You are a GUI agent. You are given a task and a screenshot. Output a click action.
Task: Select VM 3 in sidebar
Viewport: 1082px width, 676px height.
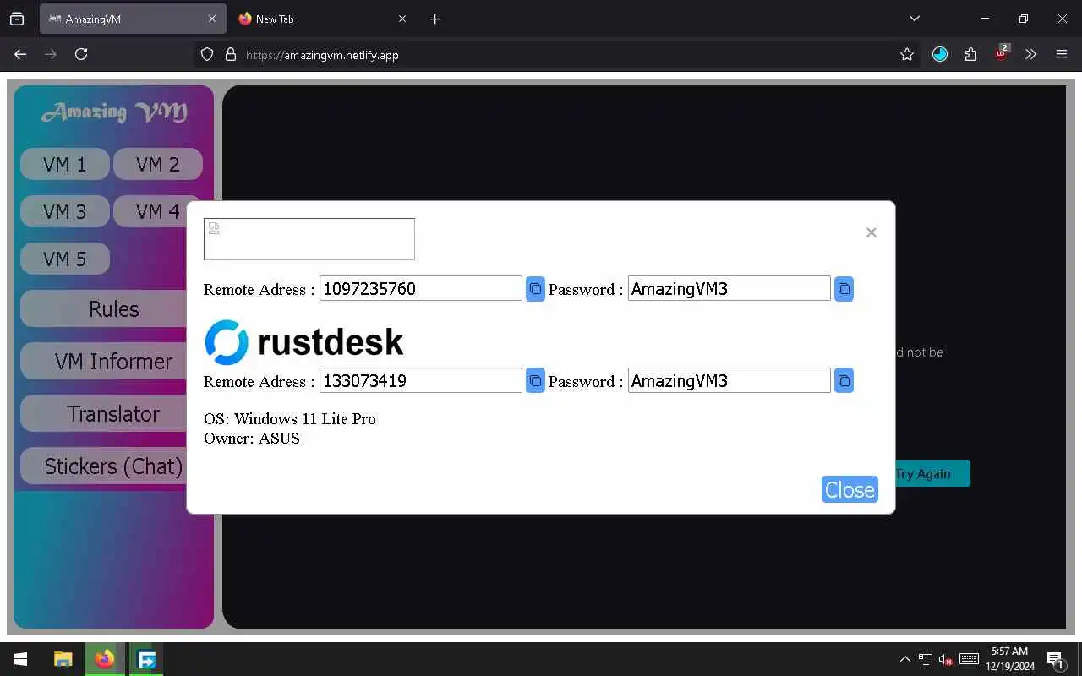pyautogui.click(x=65, y=211)
